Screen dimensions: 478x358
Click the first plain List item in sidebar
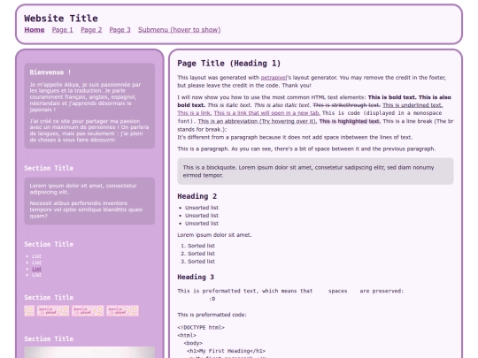click(x=36, y=256)
